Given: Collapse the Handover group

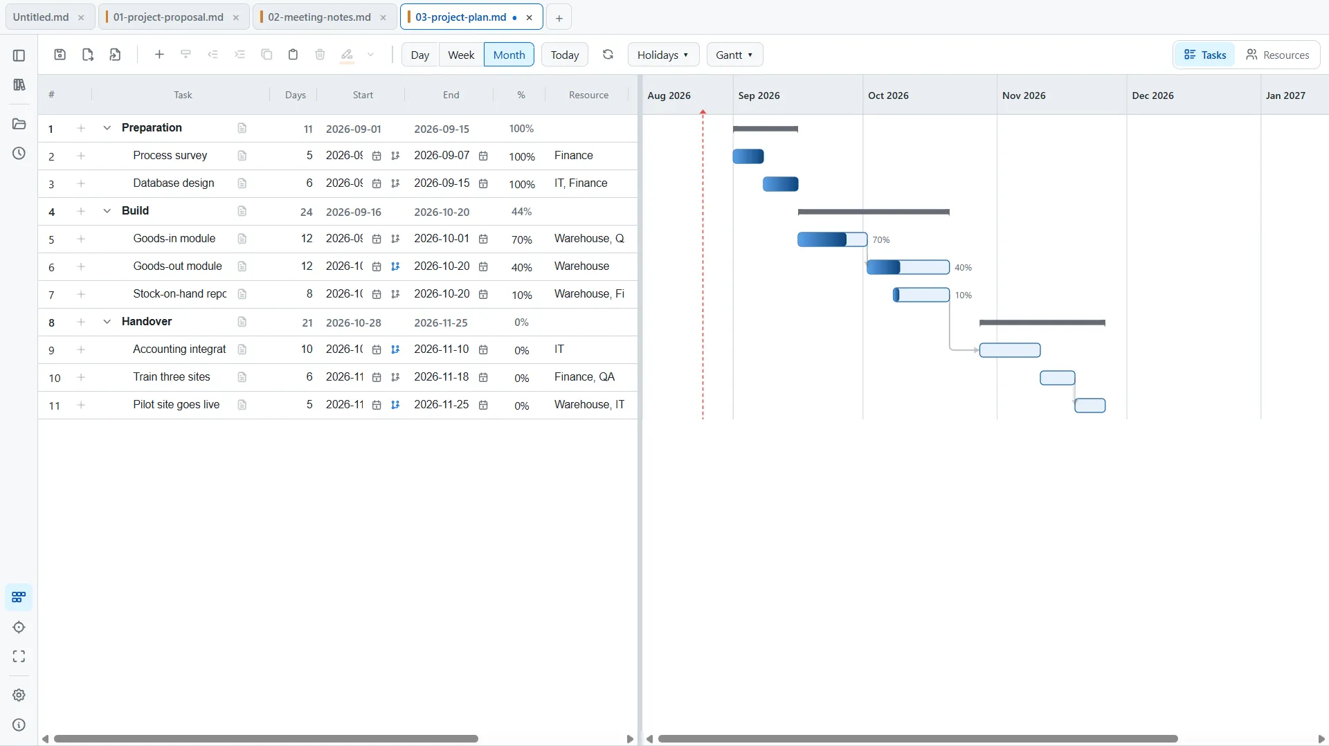Looking at the screenshot, I should coord(107,322).
